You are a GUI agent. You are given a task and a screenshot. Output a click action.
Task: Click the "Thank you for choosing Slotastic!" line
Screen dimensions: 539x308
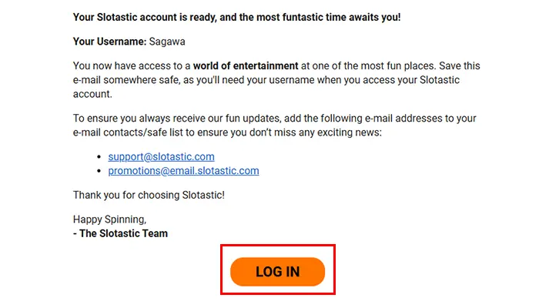149,196
